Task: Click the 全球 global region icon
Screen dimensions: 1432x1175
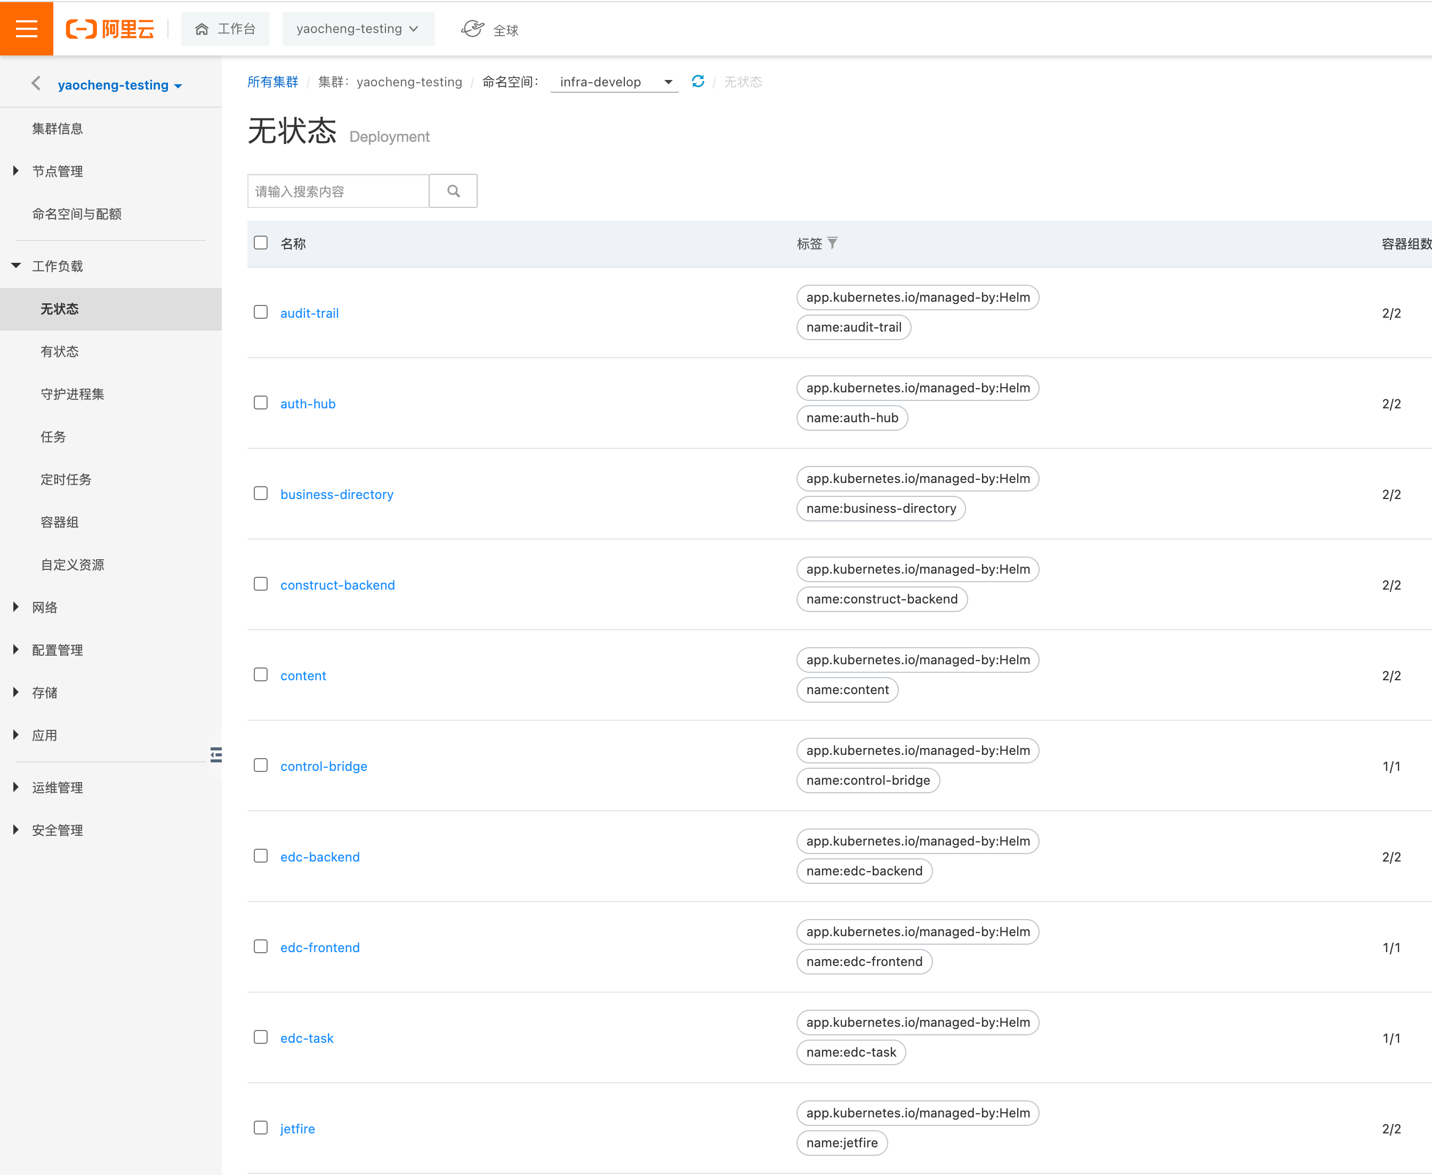Action: [x=472, y=29]
